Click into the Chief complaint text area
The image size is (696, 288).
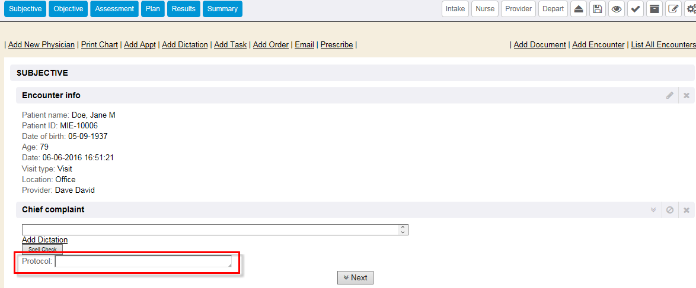point(215,229)
